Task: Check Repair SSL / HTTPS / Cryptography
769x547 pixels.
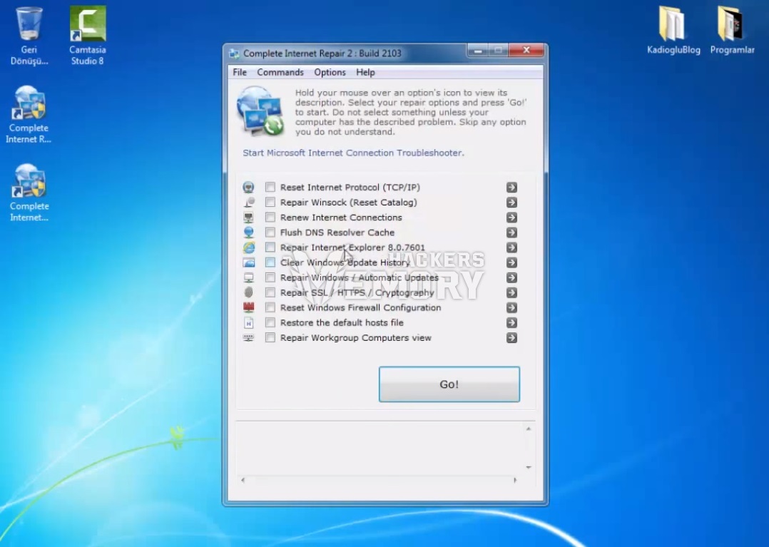Action: (x=270, y=292)
